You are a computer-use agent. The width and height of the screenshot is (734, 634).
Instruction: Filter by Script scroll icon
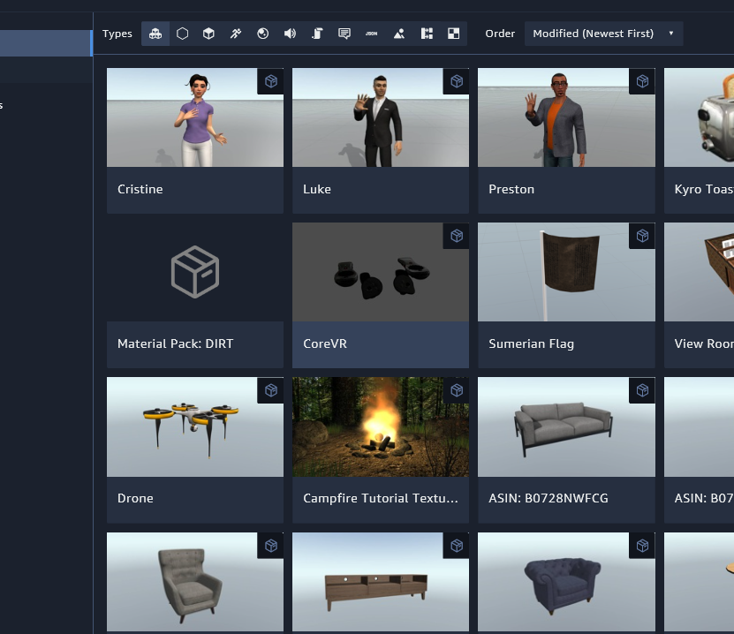click(x=317, y=34)
